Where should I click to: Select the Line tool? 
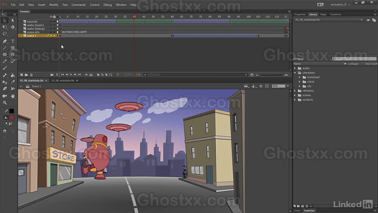pyautogui.click(x=5, y=48)
